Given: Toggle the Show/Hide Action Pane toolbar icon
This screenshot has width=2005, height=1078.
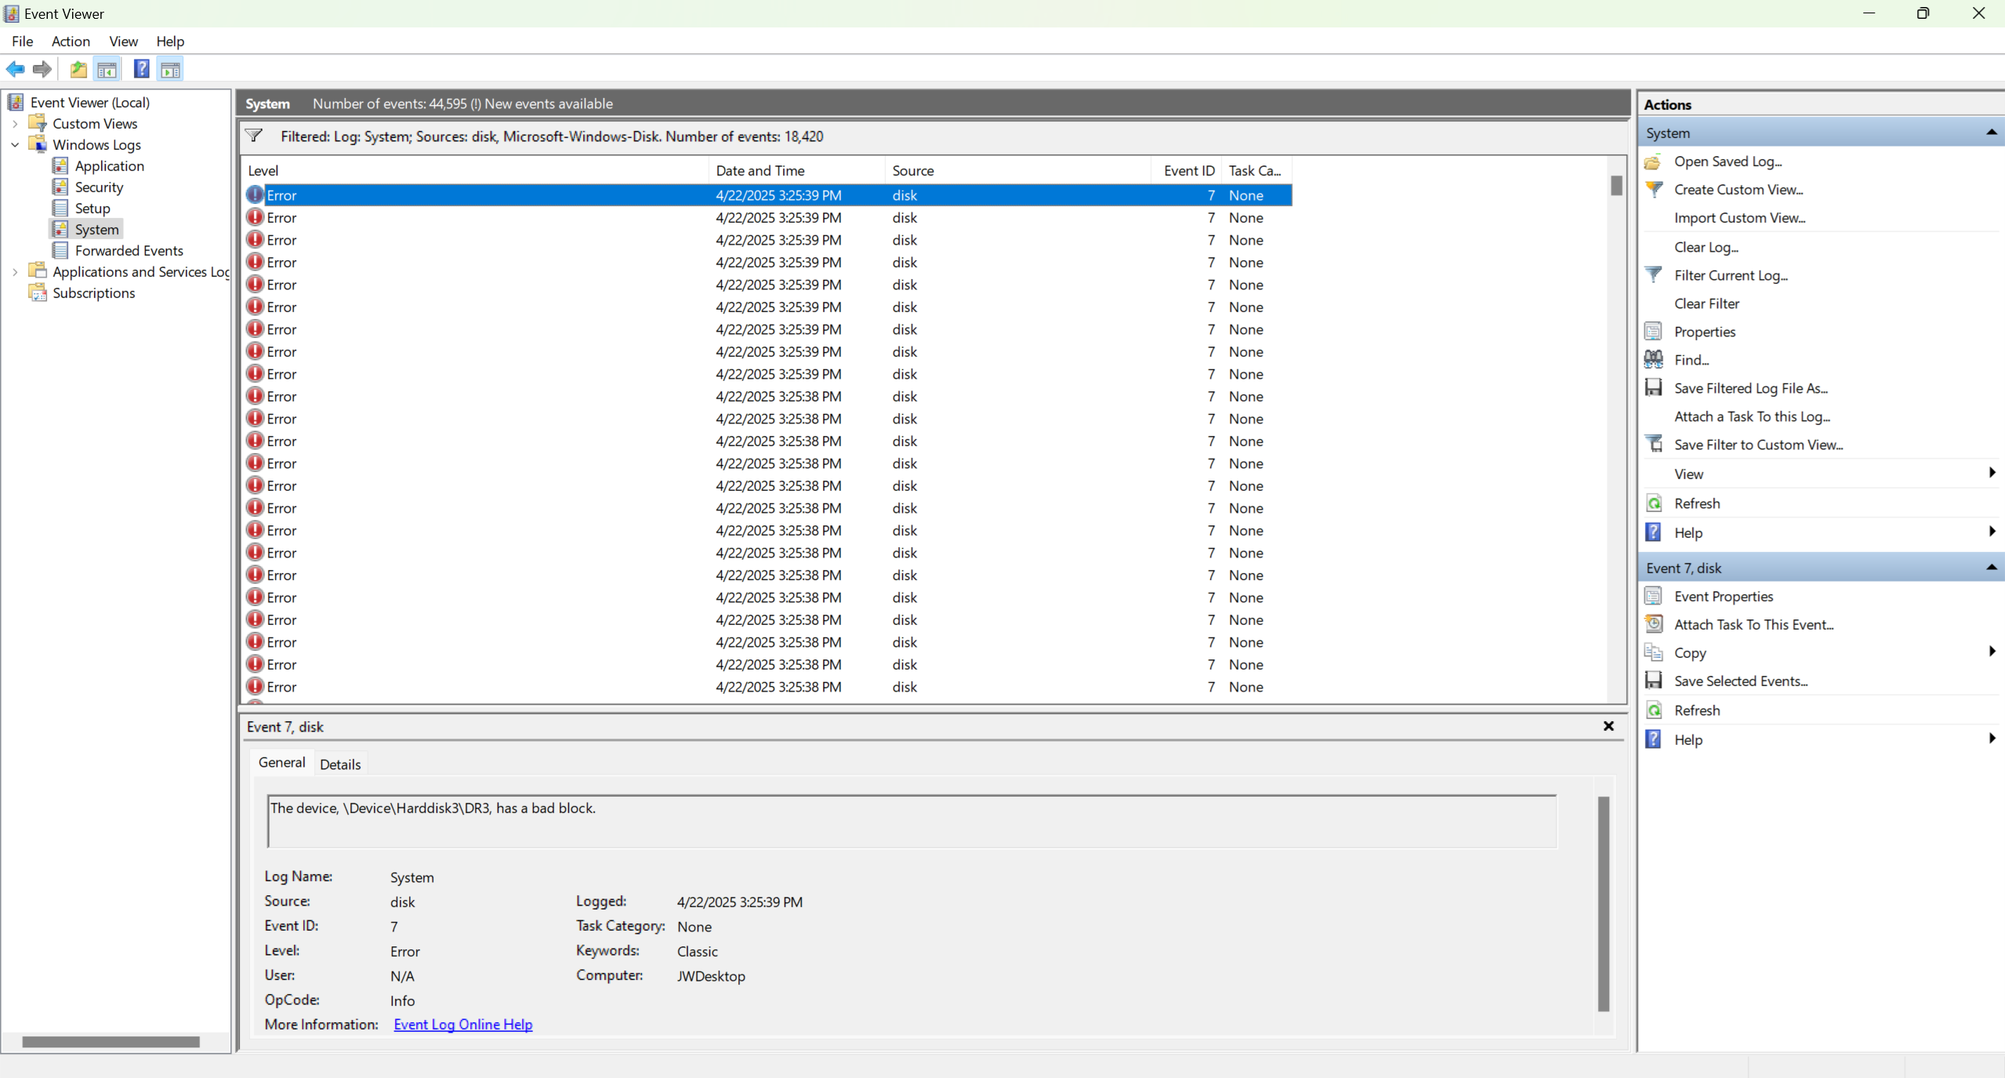Looking at the screenshot, I should coord(170,69).
